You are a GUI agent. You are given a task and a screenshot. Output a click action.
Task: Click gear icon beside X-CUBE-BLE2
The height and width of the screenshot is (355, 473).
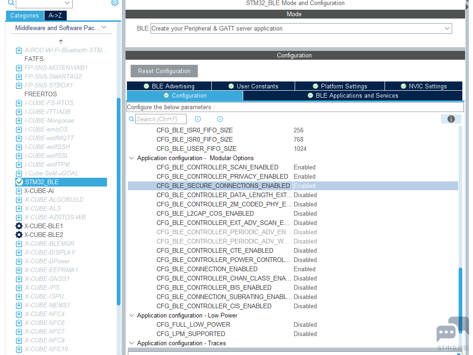click(x=19, y=235)
